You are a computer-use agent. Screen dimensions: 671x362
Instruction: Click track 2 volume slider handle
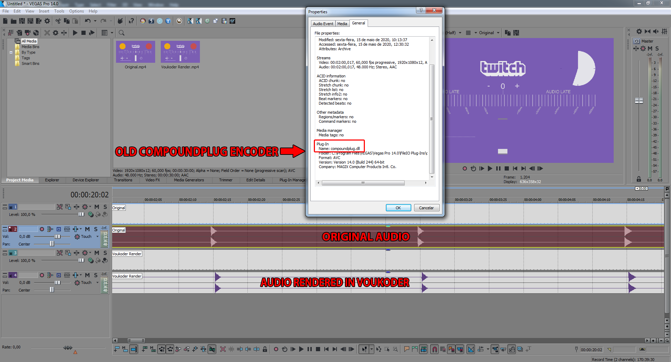coord(57,236)
